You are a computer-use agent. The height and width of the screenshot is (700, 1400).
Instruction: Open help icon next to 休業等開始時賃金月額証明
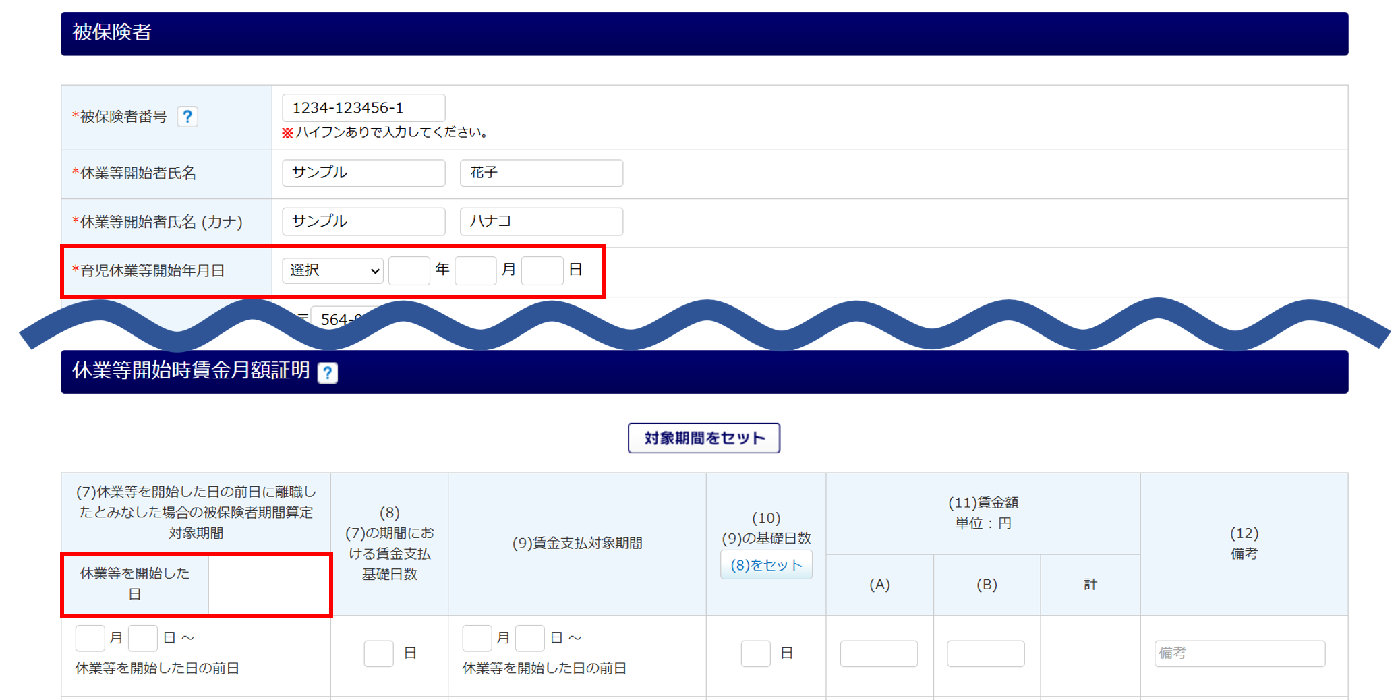[328, 372]
